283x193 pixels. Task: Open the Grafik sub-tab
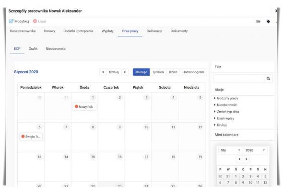point(33,49)
